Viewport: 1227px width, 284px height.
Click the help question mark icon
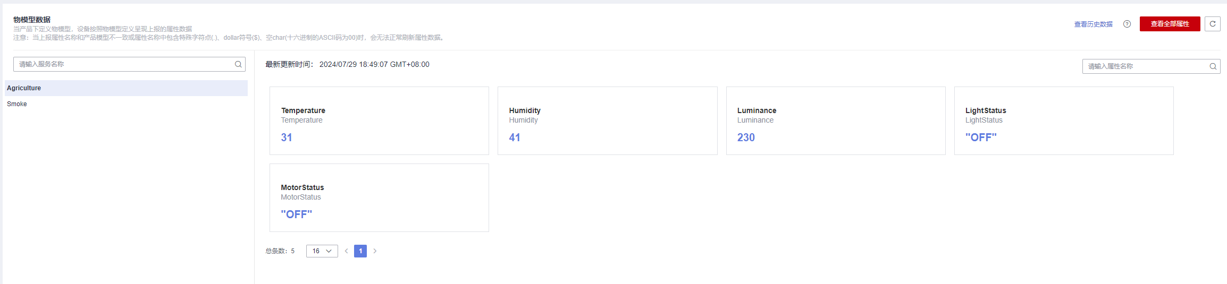pos(1127,24)
